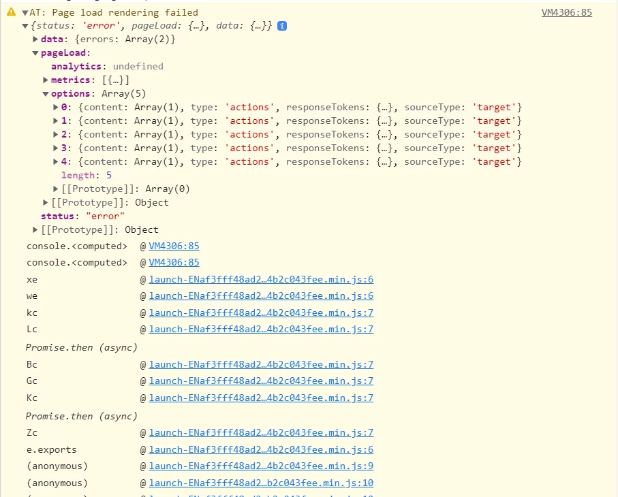This screenshot has width=618, height=497.
Task: Click the blue info badge after data: {…}
Action: [282, 26]
